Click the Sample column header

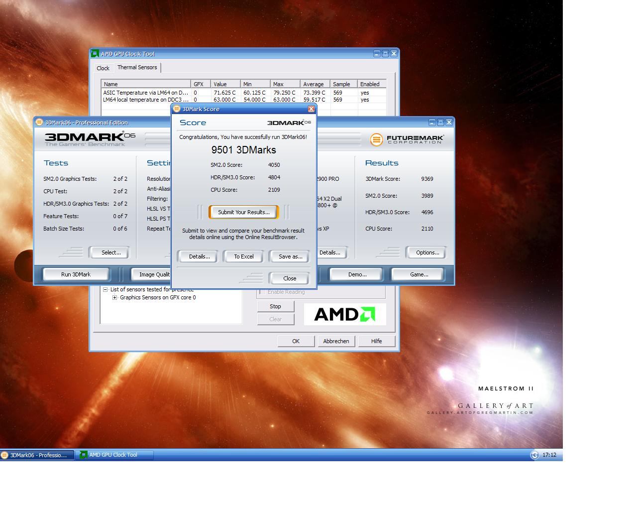click(344, 84)
